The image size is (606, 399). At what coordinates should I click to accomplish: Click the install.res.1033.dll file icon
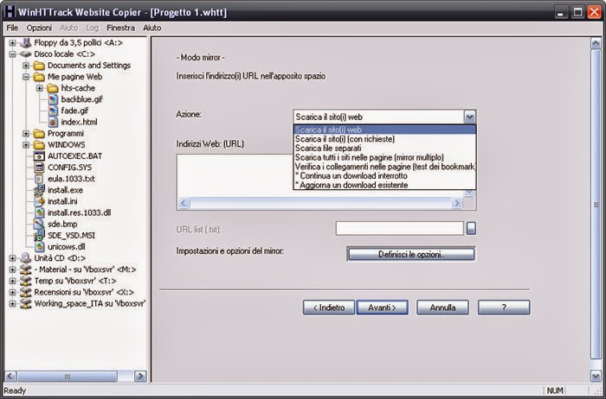39,212
